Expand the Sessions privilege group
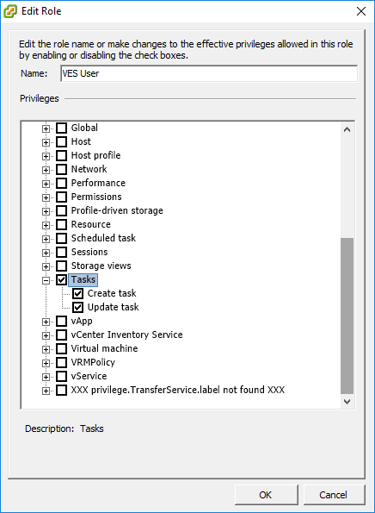 [x=46, y=253]
